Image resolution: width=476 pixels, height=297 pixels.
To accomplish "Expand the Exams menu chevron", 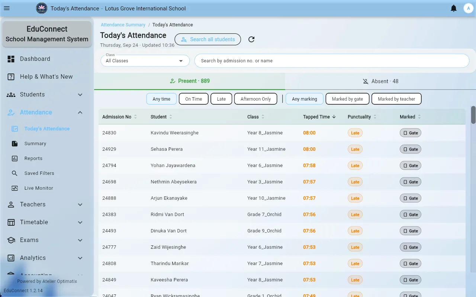I will click(80, 240).
